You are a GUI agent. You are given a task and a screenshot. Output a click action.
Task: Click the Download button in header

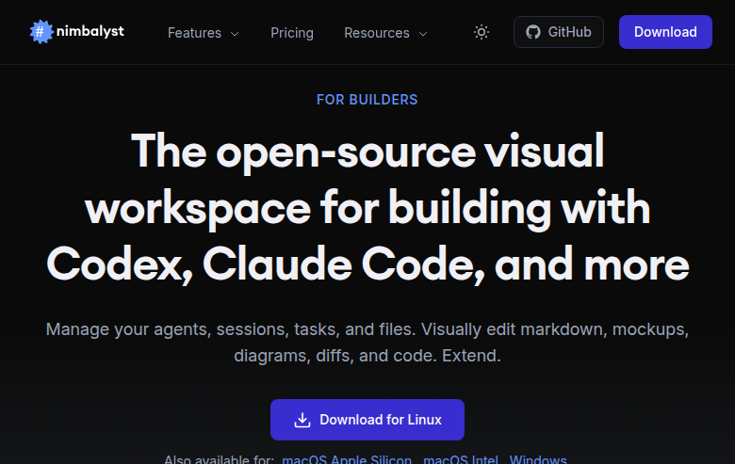(665, 32)
